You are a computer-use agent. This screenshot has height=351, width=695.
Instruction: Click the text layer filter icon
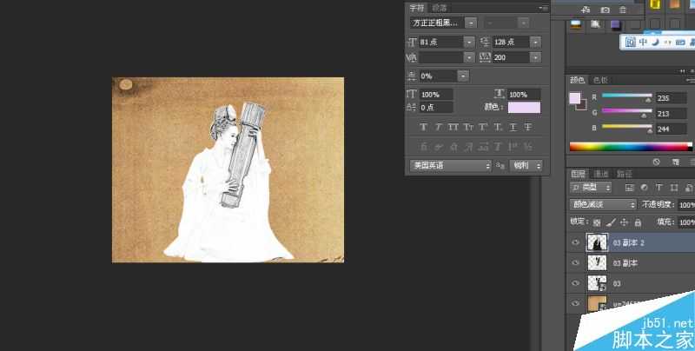[x=659, y=187]
